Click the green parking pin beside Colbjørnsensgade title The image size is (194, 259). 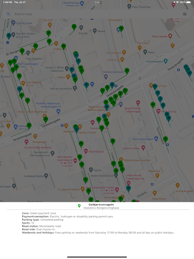(79, 206)
